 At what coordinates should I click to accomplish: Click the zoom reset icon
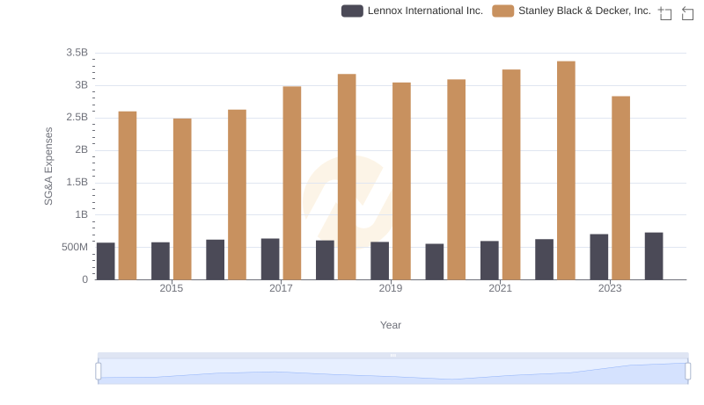[687, 13]
